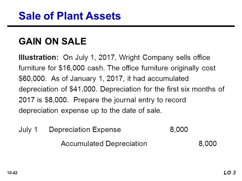Click the horizontal black divider line
242x181 pixels.
pos(121,26)
